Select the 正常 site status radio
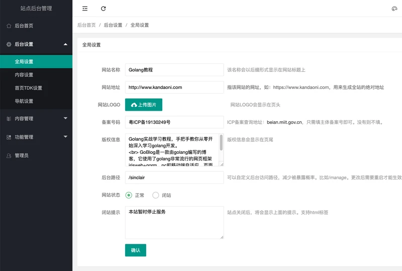The height and width of the screenshot is (271, 402). pyautogui.click(x=129, y=195)
